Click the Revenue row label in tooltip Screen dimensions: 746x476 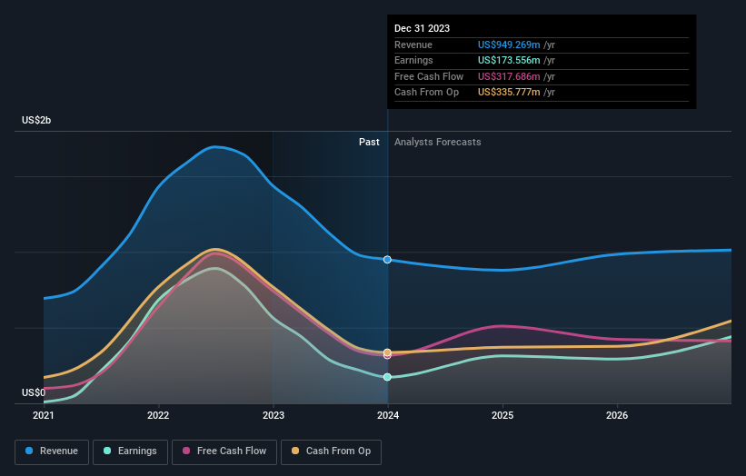413,45
